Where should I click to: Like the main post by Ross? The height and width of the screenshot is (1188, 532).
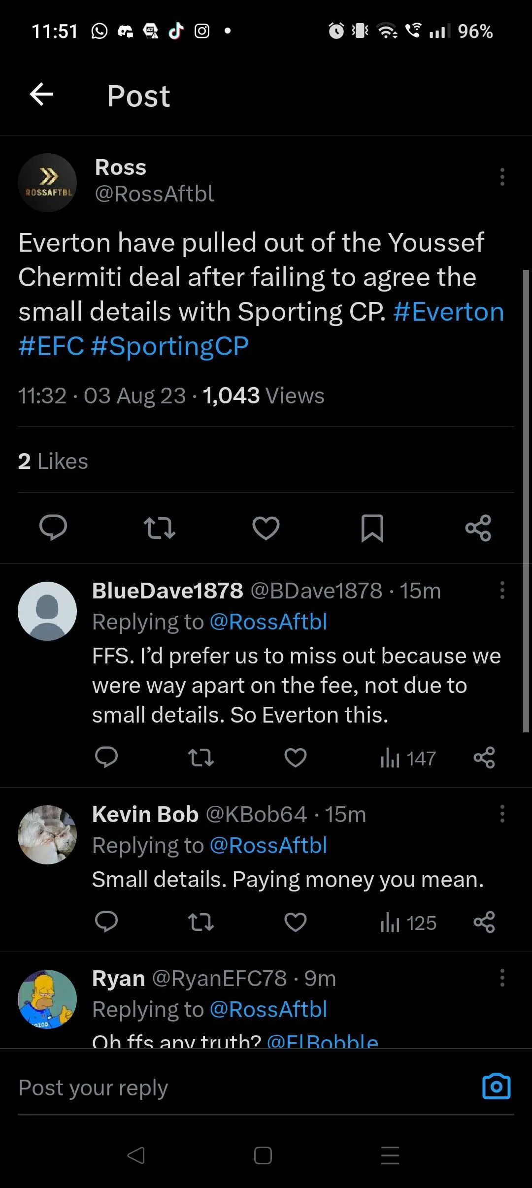click(266, 528)
